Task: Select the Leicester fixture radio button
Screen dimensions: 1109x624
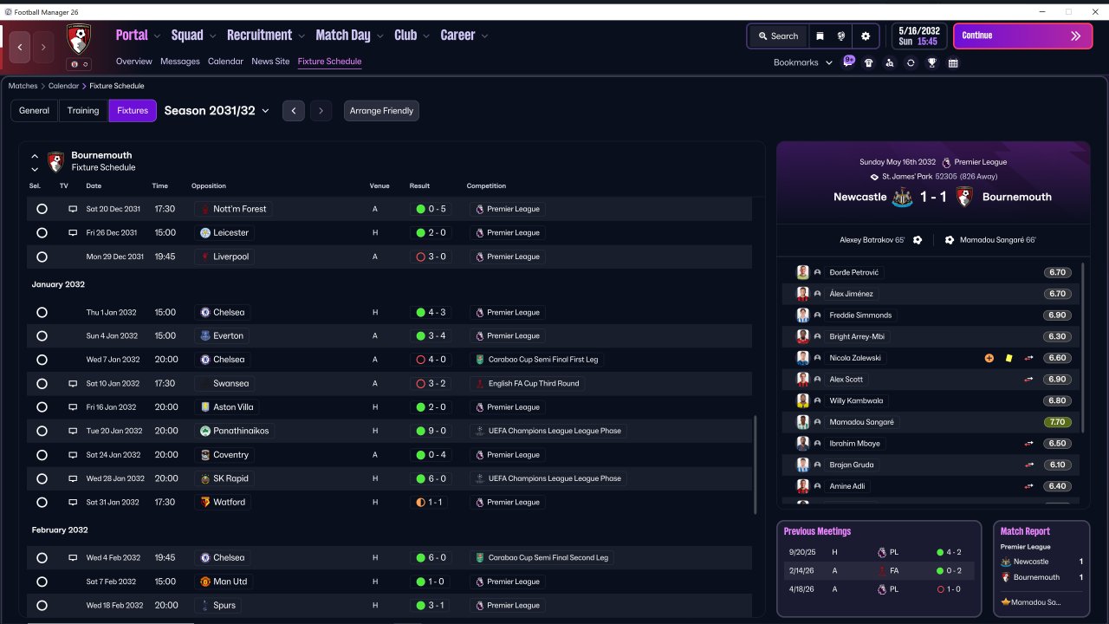Action: (42, 233)
